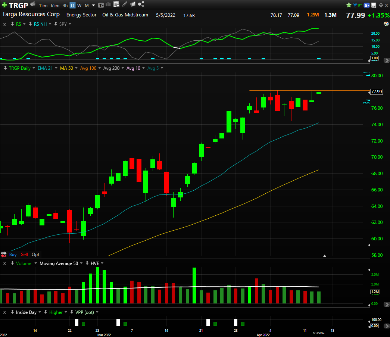Click reorder arrows beside SPY label
The image size is (390, 337).
click(x=56, y=24)
